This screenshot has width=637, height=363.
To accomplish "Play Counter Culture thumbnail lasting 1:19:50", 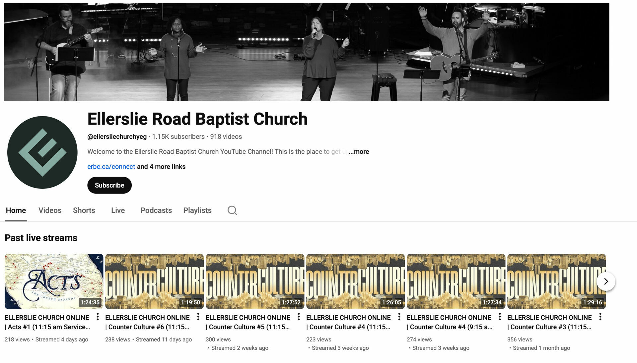I will click(x=154, y=281).
